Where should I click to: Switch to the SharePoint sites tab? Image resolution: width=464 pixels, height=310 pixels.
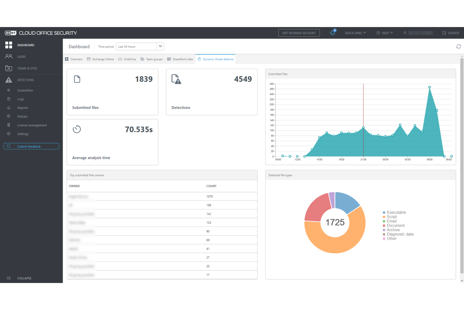180,59
